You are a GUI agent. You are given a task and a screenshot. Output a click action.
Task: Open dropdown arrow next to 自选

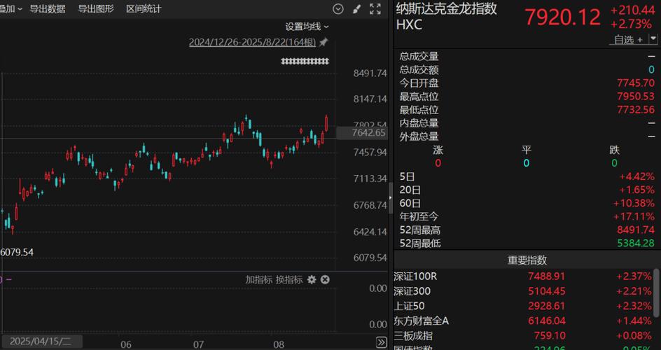click(653, 38)
